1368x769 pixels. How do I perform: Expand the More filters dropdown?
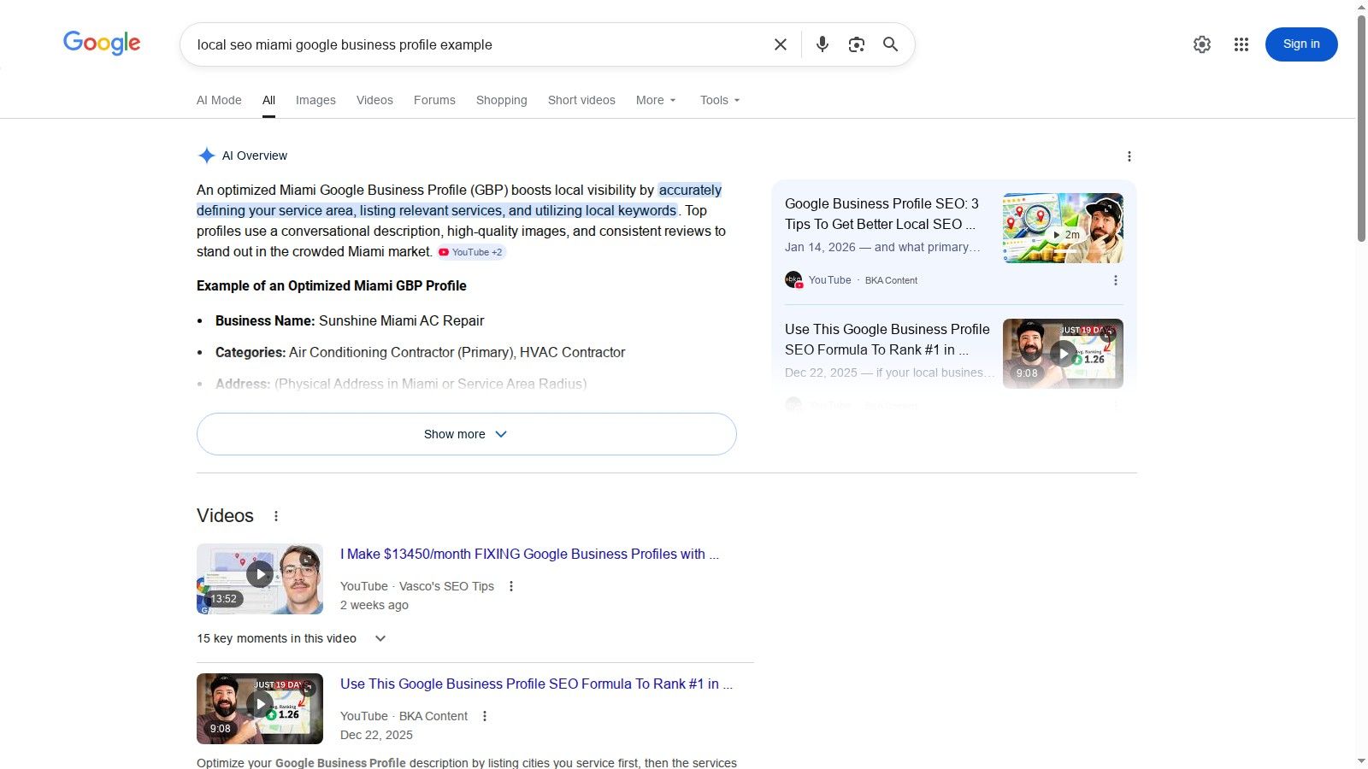[656, 100]
